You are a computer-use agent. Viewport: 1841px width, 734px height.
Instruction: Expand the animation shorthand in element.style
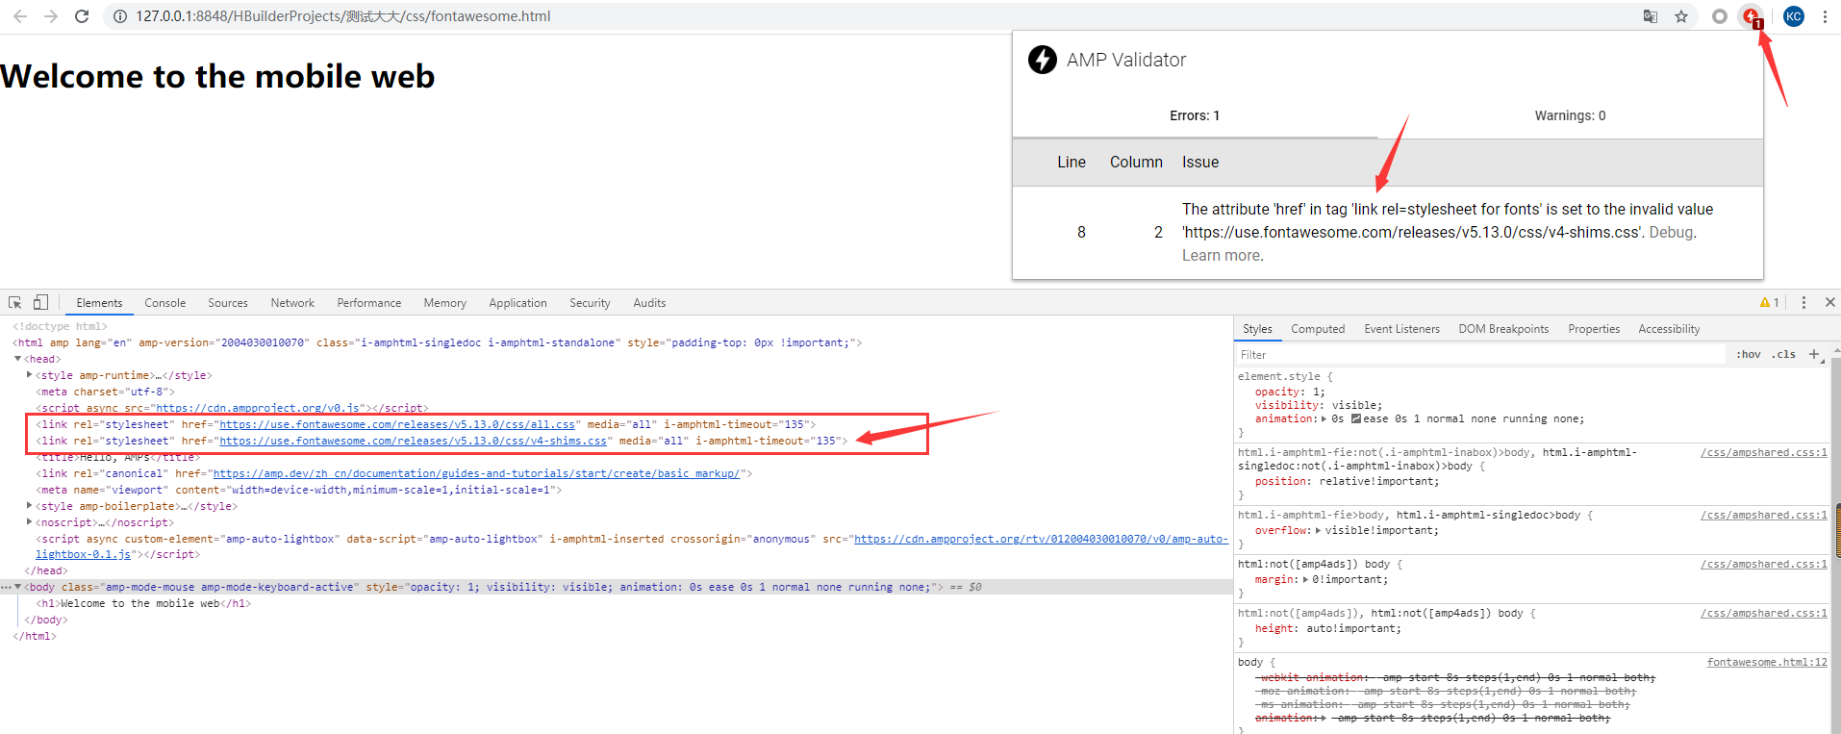coord(1324,419)
